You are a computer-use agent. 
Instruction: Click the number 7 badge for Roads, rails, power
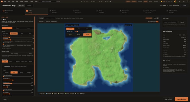click(144, 11)
